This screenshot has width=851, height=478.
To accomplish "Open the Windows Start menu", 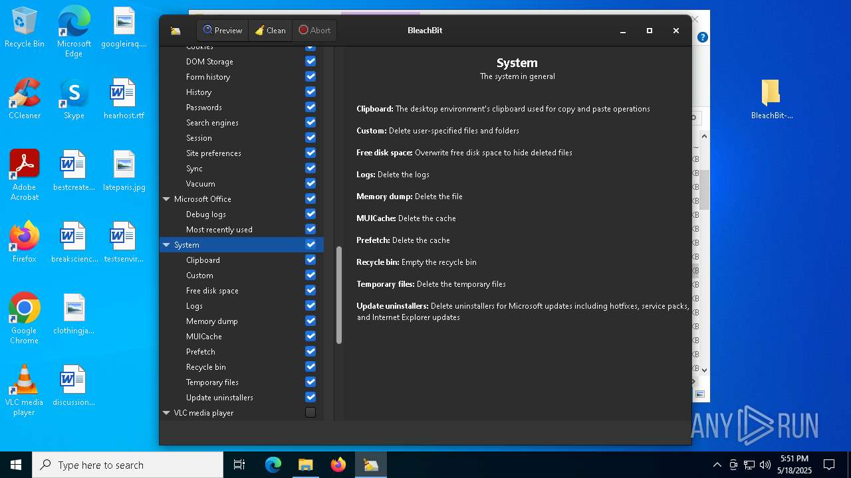I will (16, 465).
